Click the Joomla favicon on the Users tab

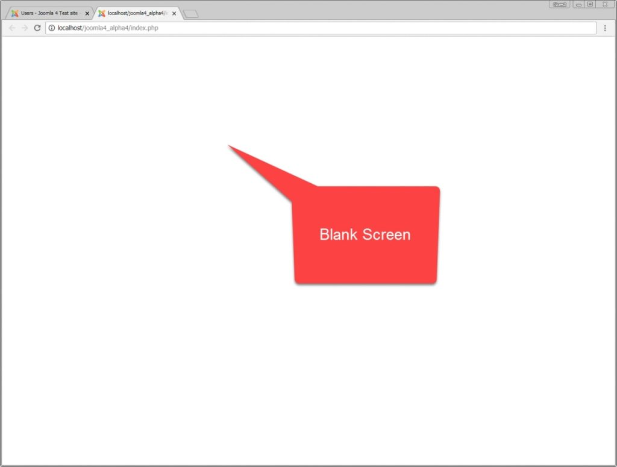tap(14, 13)
